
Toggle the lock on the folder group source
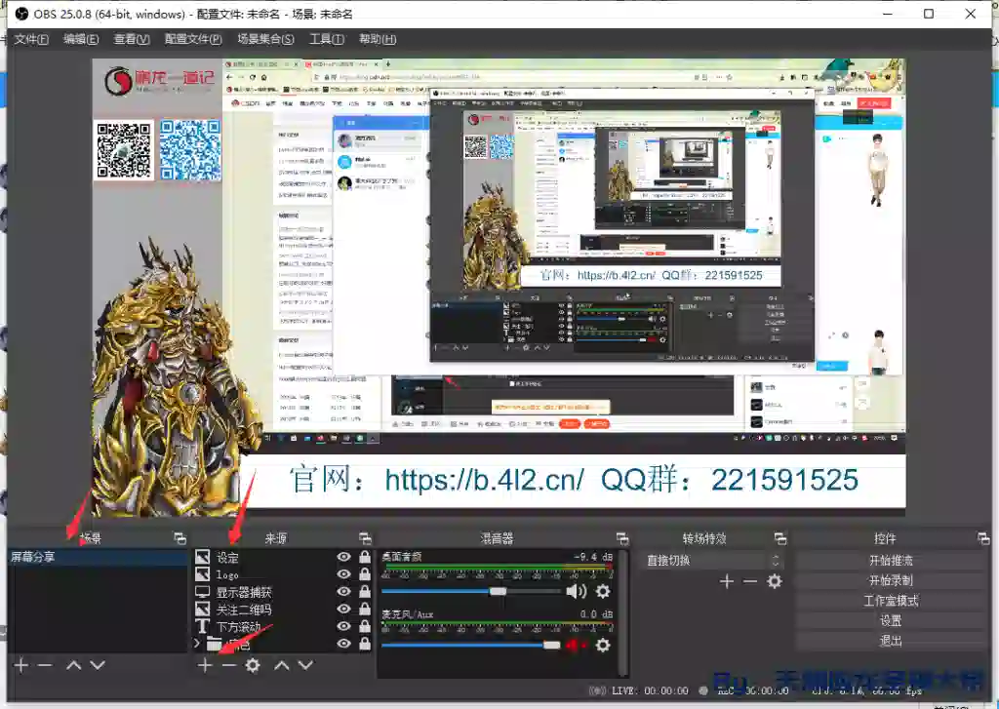[365, 644]
